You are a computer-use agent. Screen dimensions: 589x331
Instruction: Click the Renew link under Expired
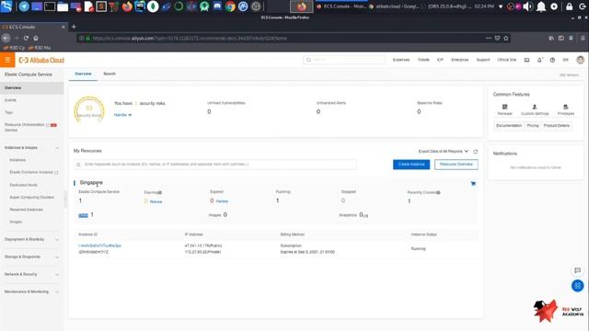click(x=222, y=201)
